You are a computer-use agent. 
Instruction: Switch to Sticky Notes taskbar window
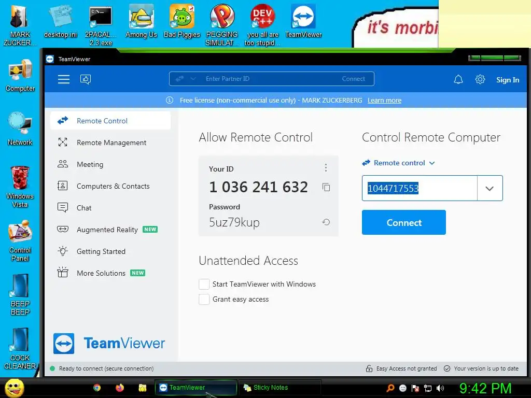280,388
